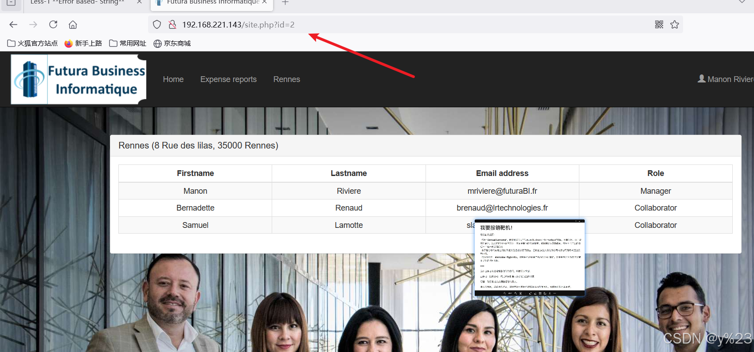
Task: Bookmark this page with the star icon
Action: 675,24
